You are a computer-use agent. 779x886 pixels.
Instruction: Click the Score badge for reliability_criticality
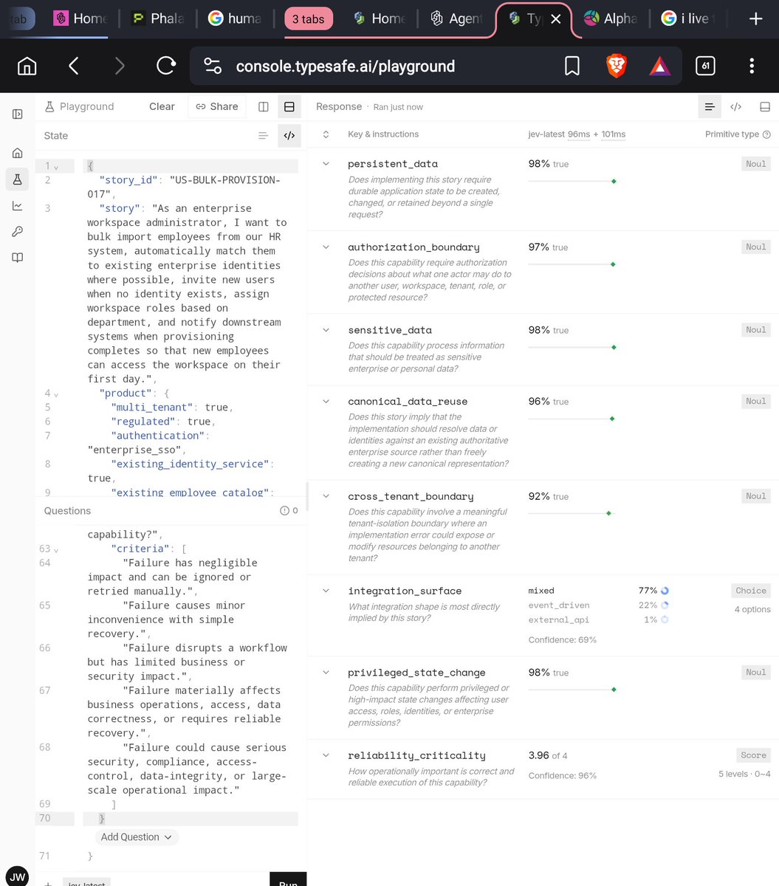(x=753, y=755)
